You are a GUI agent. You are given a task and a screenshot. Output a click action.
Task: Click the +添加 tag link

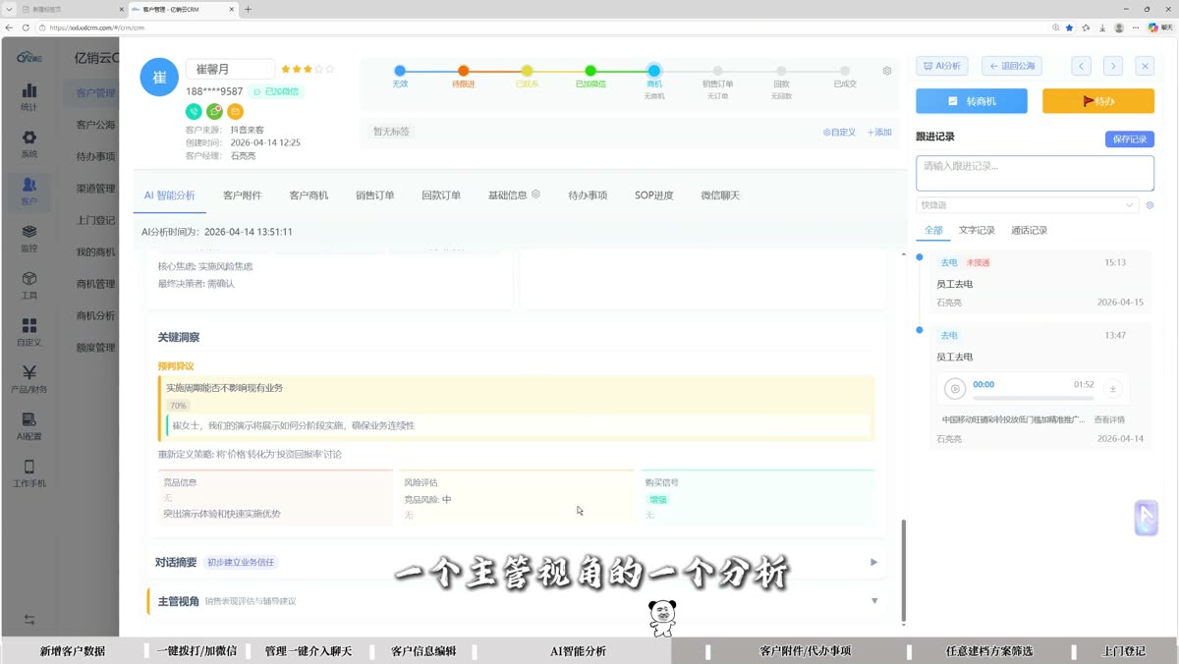pyautogui.click(x=879, y=132)
